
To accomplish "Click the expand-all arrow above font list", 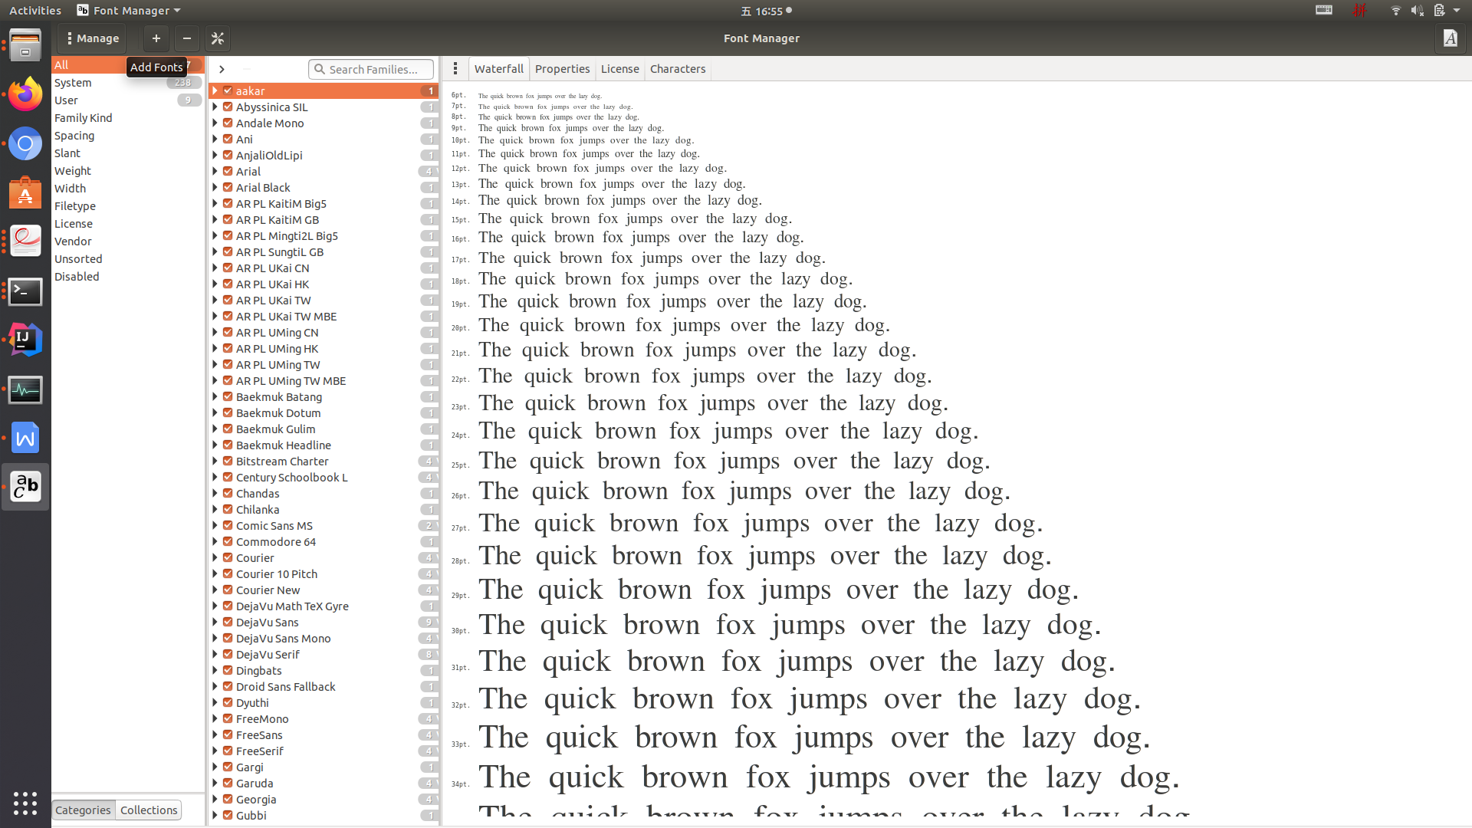I will click(x=222, y=69).
